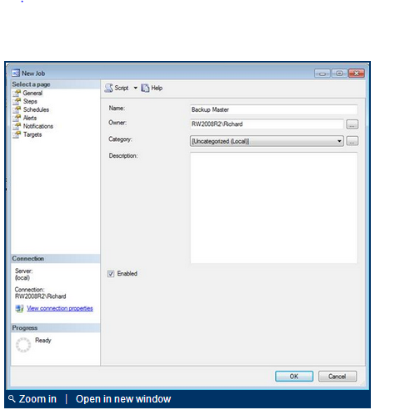Click the connection name 'RW2008R2\Richard' in Connection panel
This screenshot has width=400, height=415.
(x=41, y=296)
